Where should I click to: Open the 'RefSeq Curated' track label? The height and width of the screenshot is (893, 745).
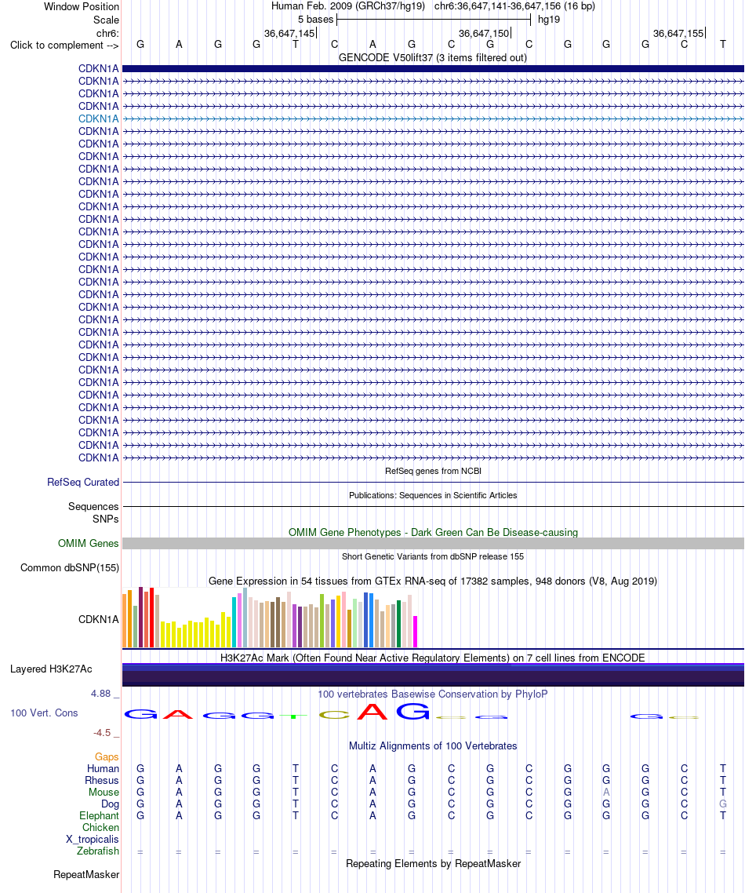click(83, 482)
